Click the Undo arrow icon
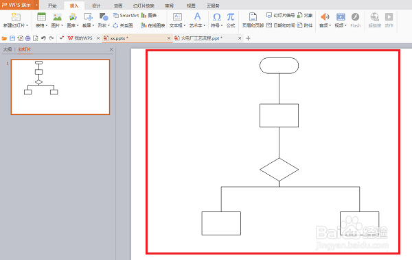The width and height of the screenshot is (412, 260). 44,38
